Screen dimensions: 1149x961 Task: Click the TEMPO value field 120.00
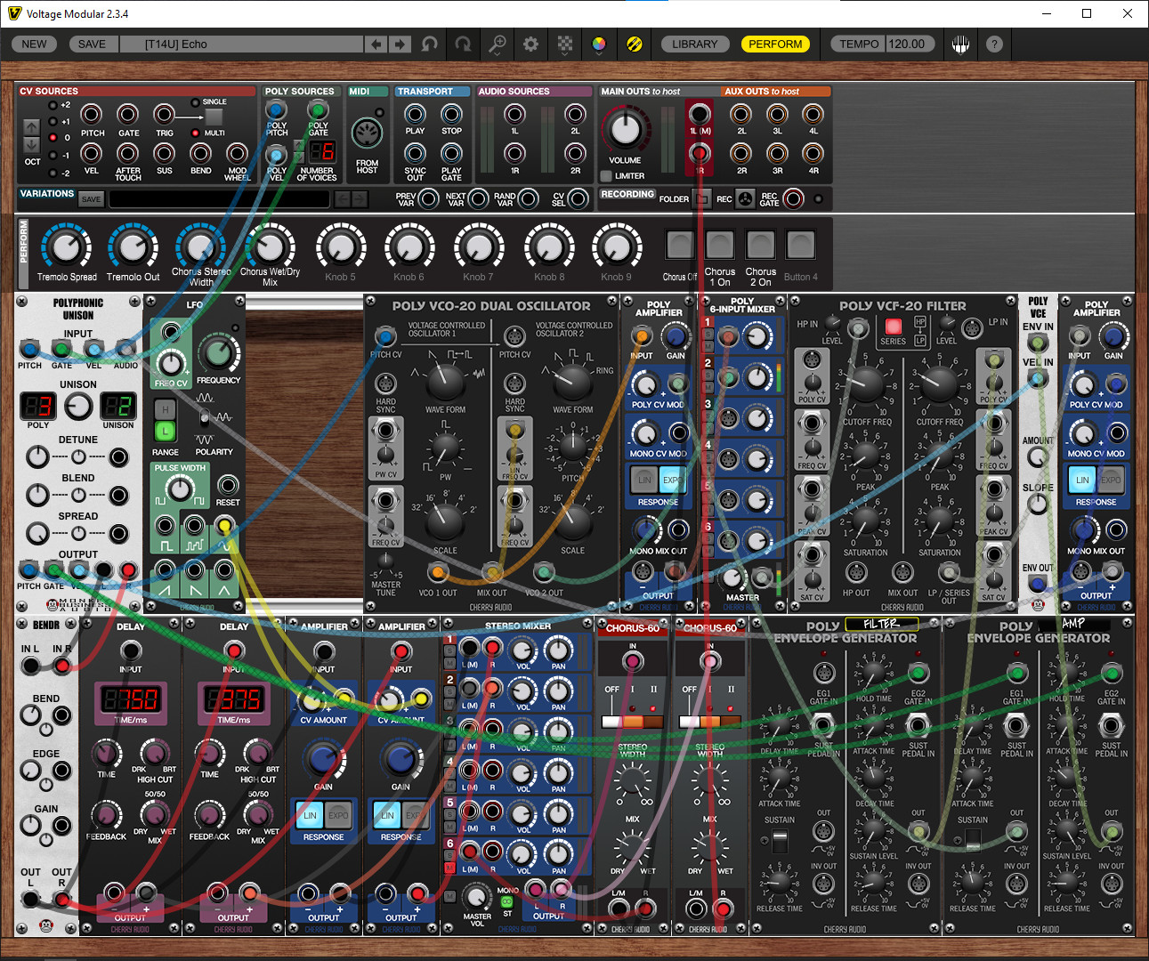click(910, 44)
